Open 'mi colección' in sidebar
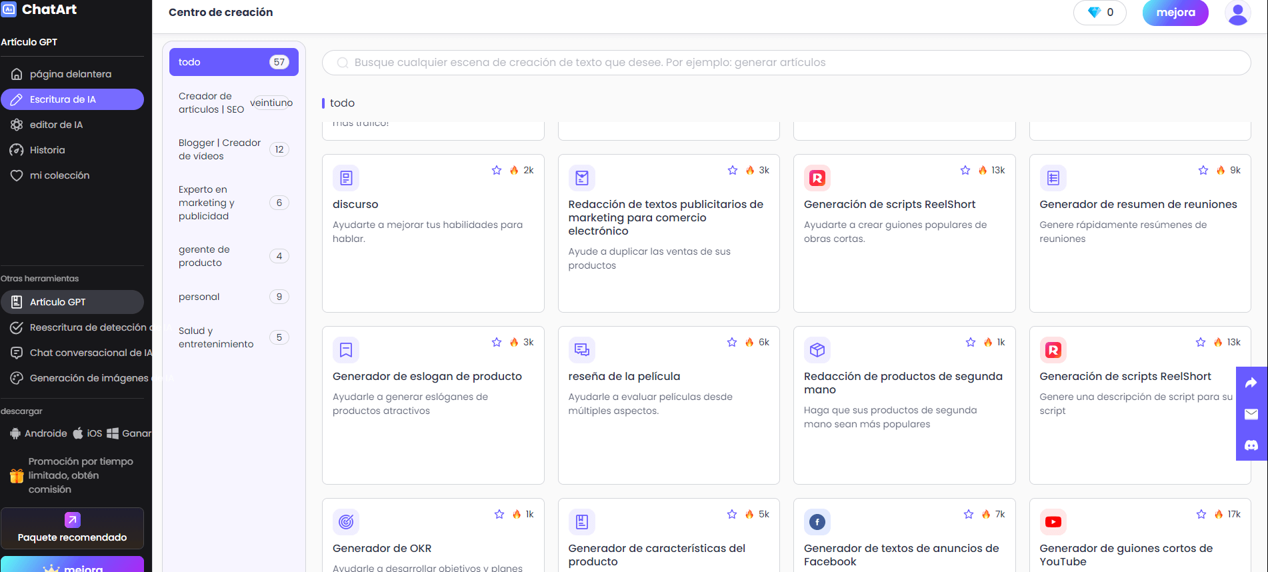Image resolution: width=1268 pixels, height=572 pixels. click(x=72, y=175)
